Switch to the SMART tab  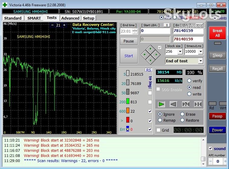pos(34,18)
